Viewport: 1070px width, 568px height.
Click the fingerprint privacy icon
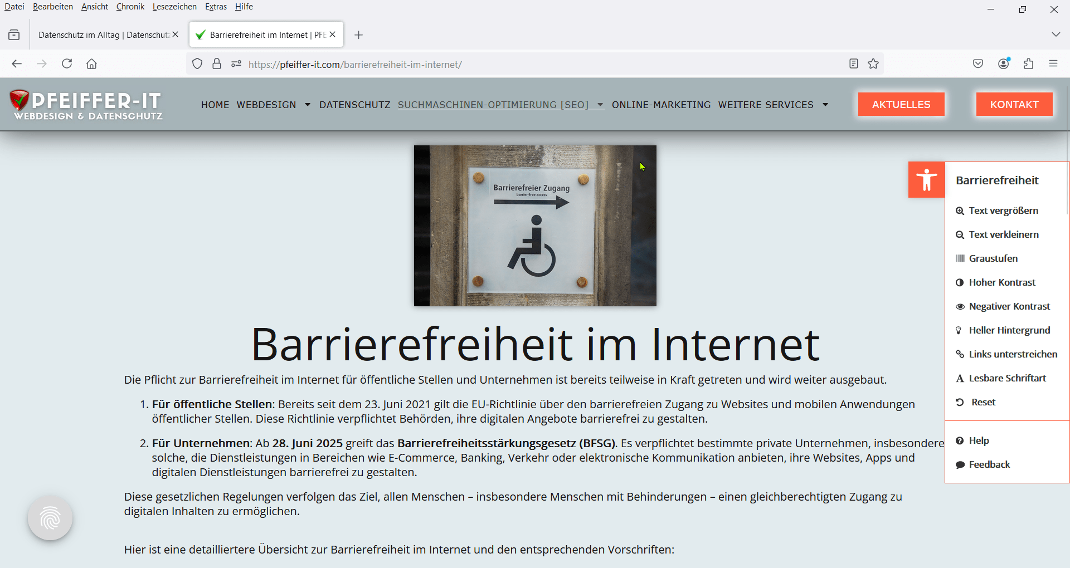click(50, 518)
